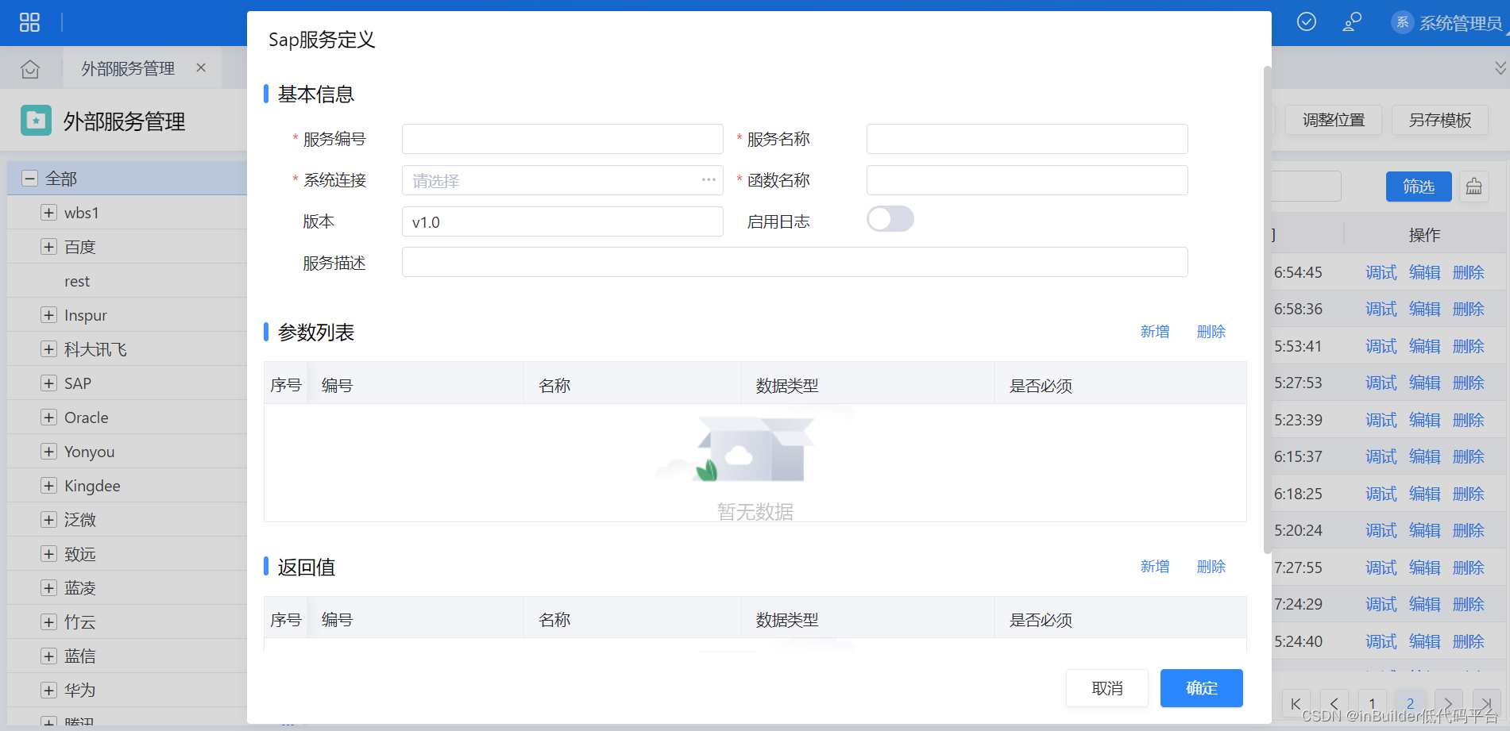Click 删除 in the 7:27:55 row
1510x731 pixels.
point(1469,567)
